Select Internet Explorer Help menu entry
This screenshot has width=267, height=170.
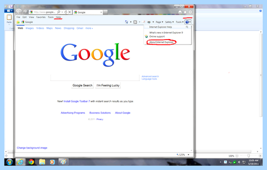pos(168,27)
